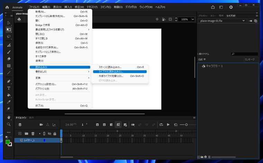Select the Rectangle tool
263x163 pixels.
(x=9, y=66)
